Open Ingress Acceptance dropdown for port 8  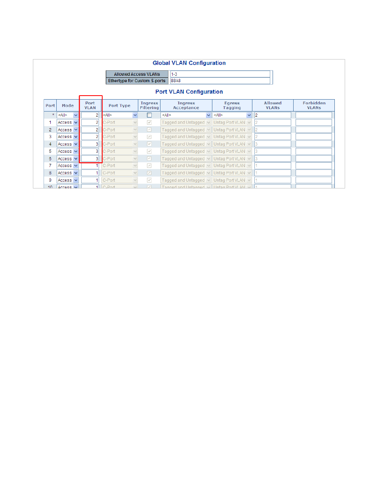tap(186, 173)
